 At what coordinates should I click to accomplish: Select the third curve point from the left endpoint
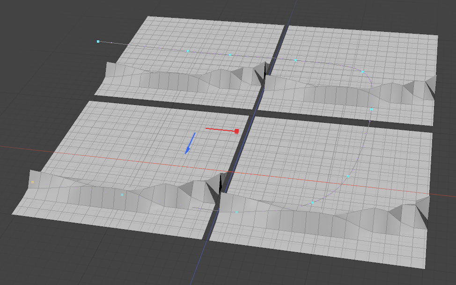click(230, 55)
